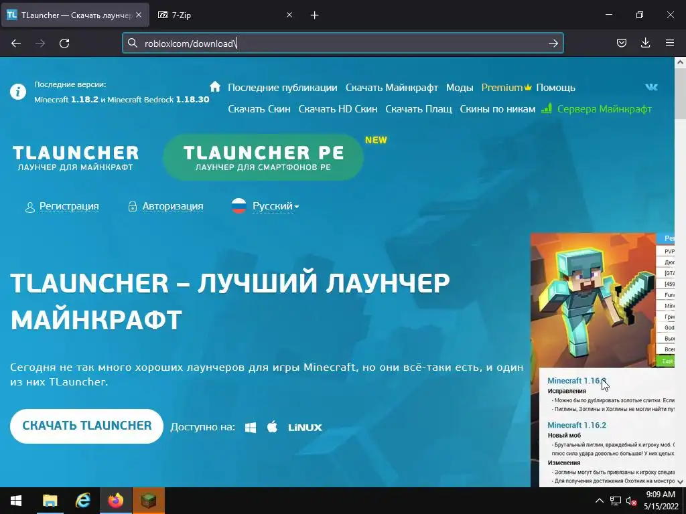Click the TLAUNCHER logo
The image size is (686, 514).
click(x=75, y=158)
